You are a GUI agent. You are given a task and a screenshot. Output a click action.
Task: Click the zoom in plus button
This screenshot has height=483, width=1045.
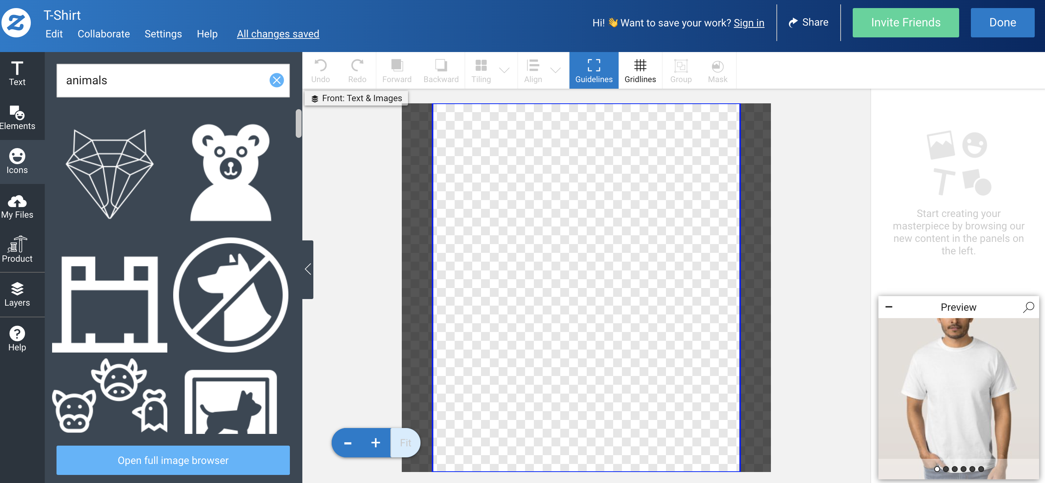(375, 442)
